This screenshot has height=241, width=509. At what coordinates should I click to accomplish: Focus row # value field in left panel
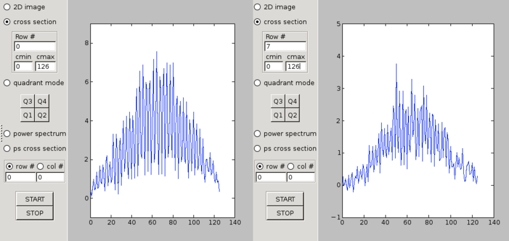click(20, 177)
